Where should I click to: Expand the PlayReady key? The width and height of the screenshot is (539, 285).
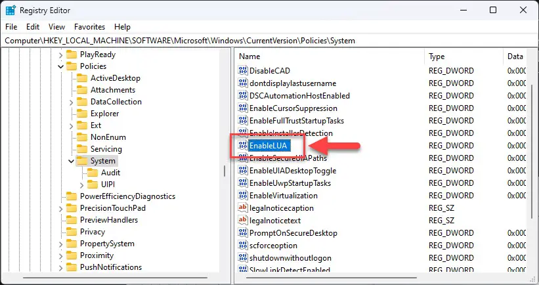[61, 55]
